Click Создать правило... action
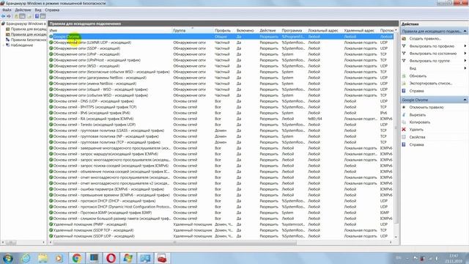The height and width of the screenshot is (264, 469). [x=425, y=39]
